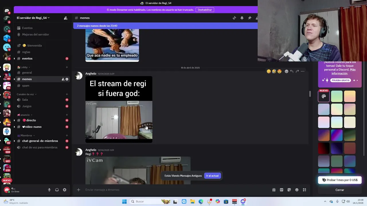React with the rolling laughing emoji
Screen dimensions: 367x206
coord(274,71)
